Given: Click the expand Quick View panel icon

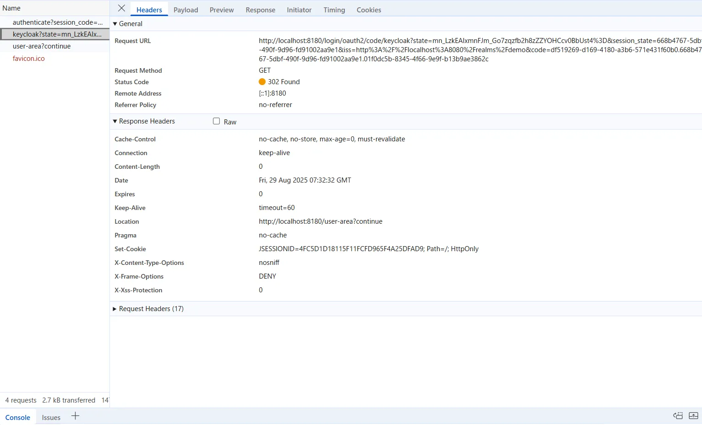Looking at the screenshot, I should point(693,416).
